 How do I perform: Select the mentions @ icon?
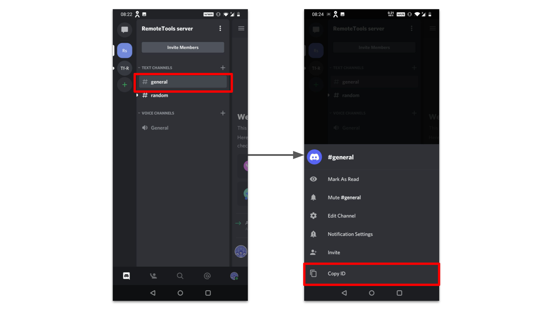pos(208,276)
